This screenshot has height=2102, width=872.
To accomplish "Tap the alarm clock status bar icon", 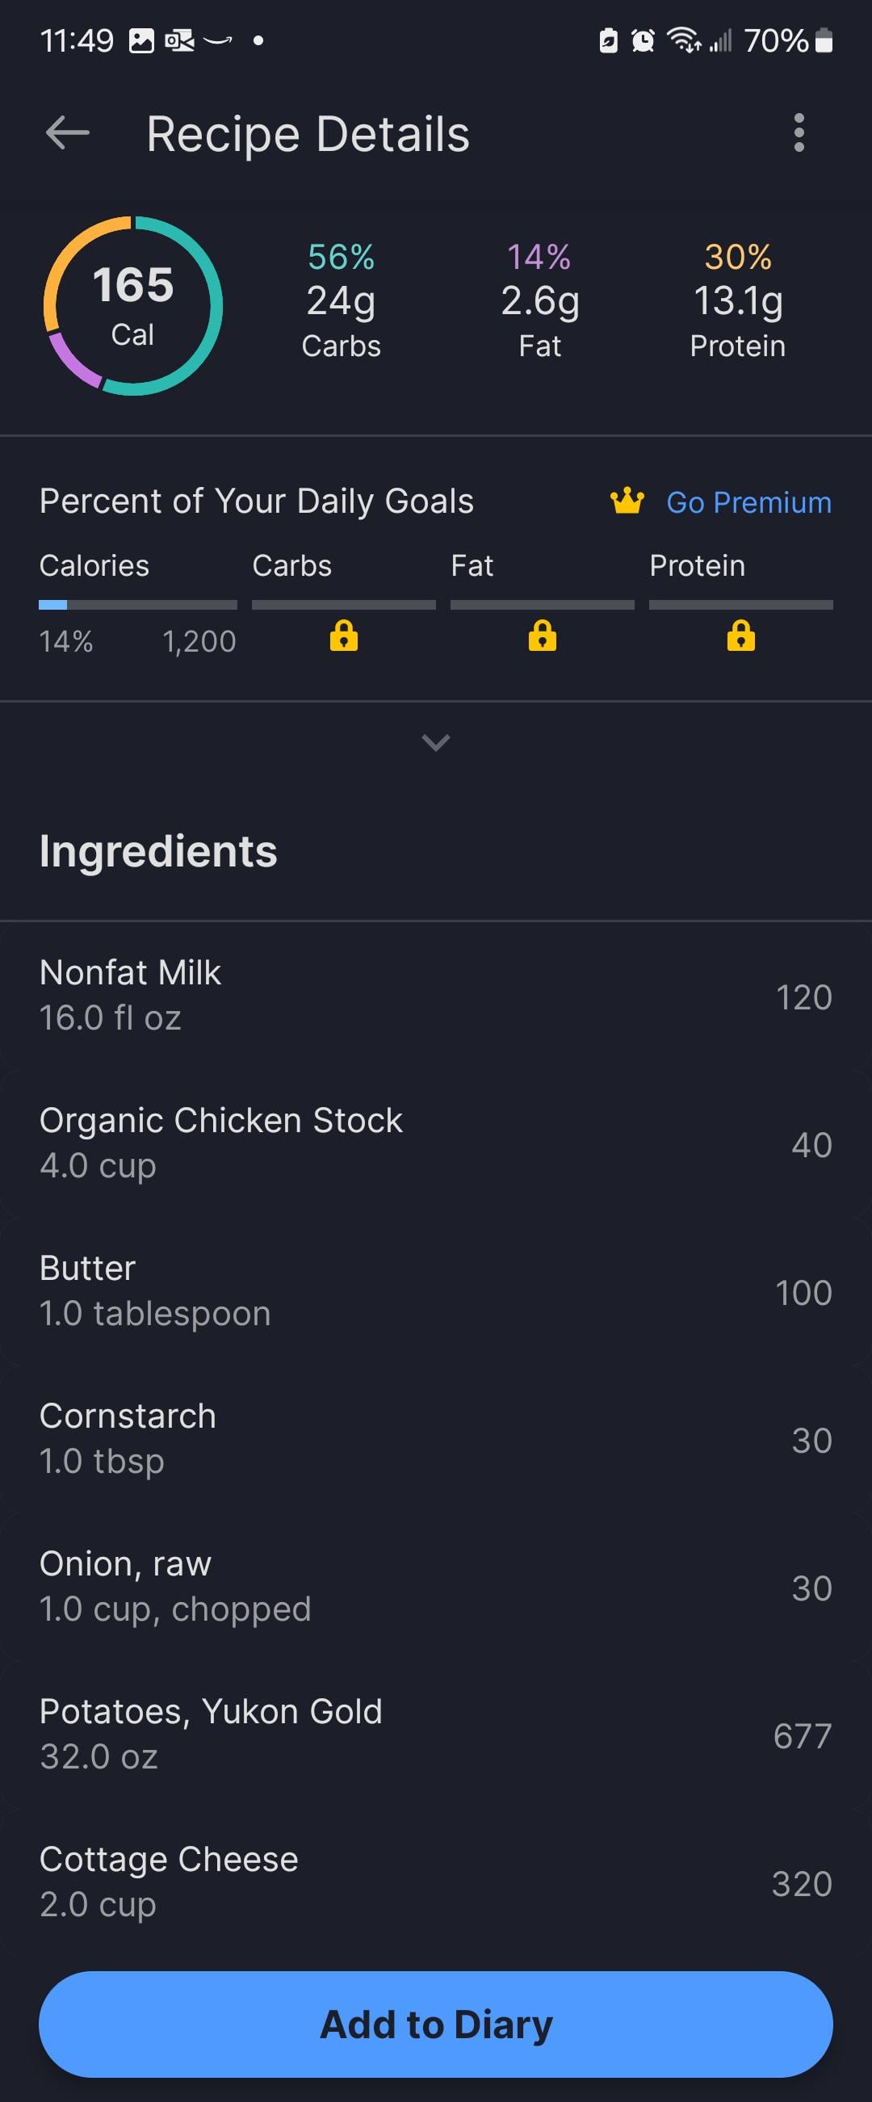I will pos(644,40).
